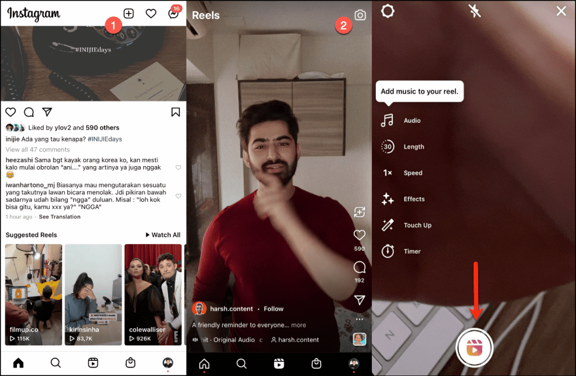This screenshot has height=376, width=576.
Task: Tap the create new post plus icon
Action: tap(129, 13)
